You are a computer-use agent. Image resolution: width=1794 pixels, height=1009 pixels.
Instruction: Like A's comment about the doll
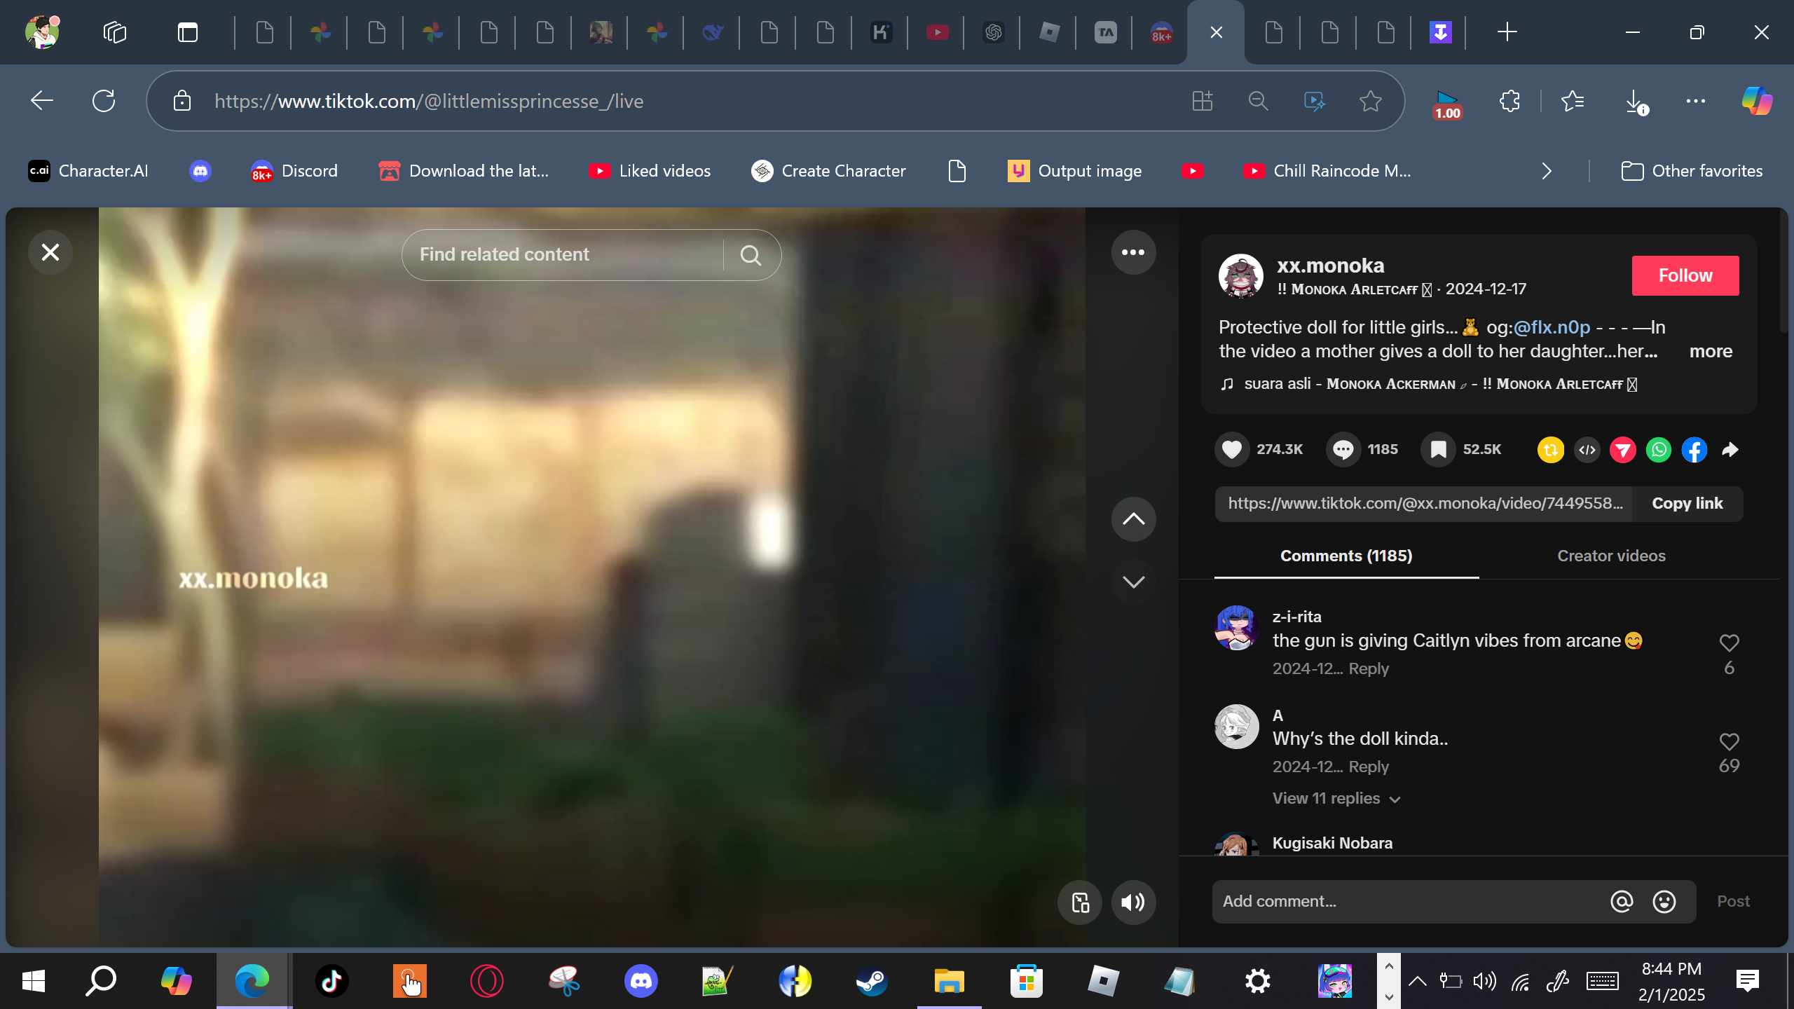(1729, 741)
